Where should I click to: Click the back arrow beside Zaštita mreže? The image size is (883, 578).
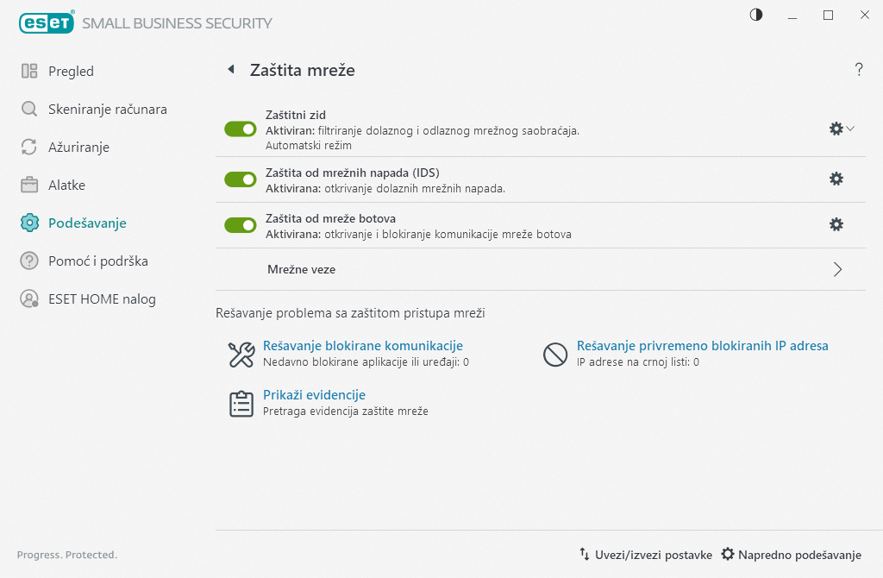pyautogui.click(x=230, y=69)
